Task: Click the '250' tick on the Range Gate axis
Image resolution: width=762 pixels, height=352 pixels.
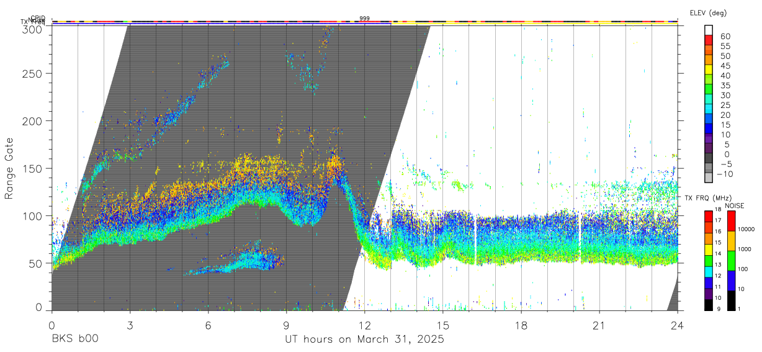Action: click(31, 73)
